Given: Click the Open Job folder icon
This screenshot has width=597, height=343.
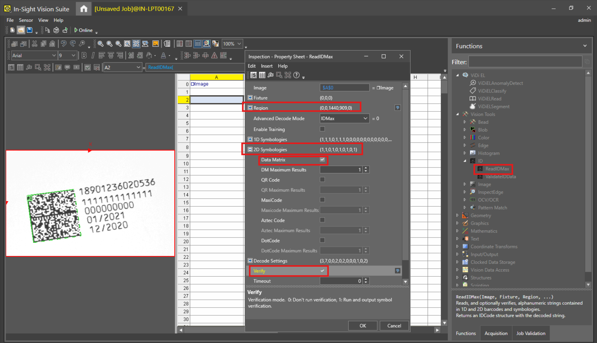Looking at the screenshot, I should (x=21, y=30).
